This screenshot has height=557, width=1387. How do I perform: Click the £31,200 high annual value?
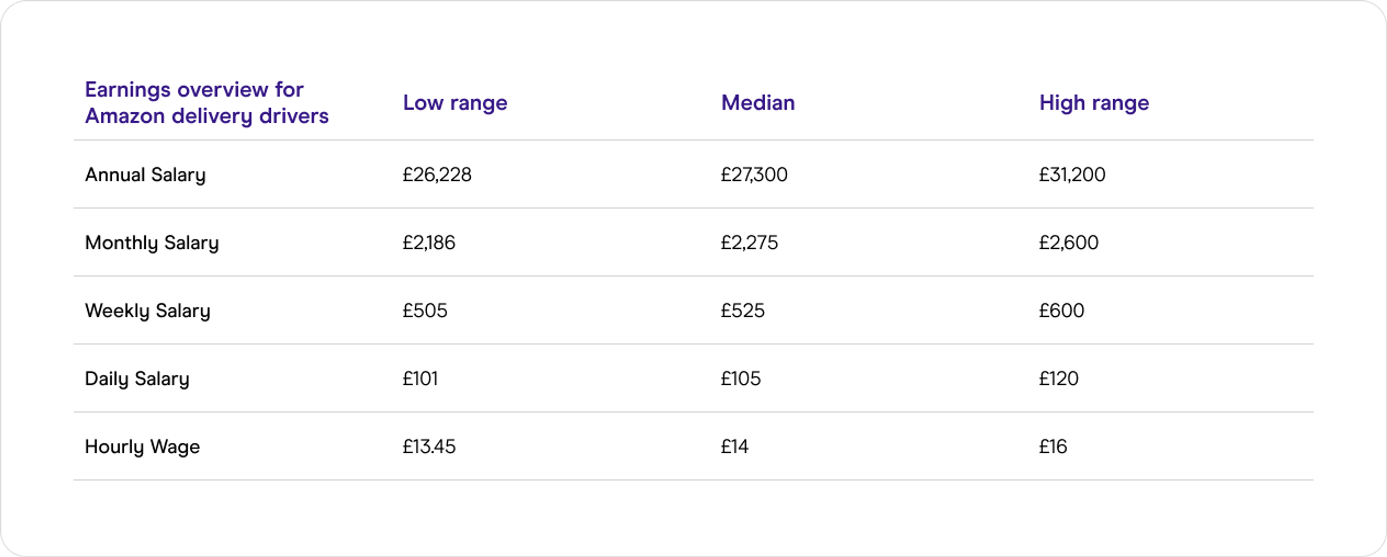(1072, 175)
